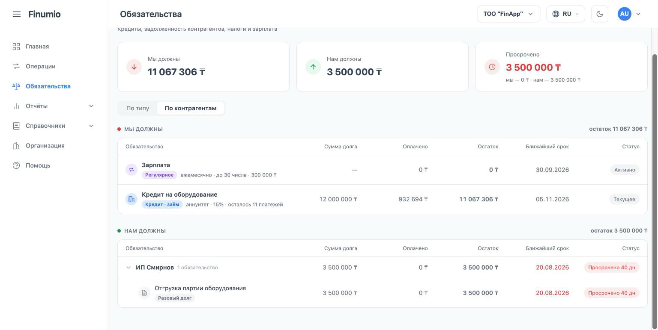Image resolution: width=658 pixels, height=330 pixels.
Task: Click the clock icon in Просрочено card
Action: [492, 67]
